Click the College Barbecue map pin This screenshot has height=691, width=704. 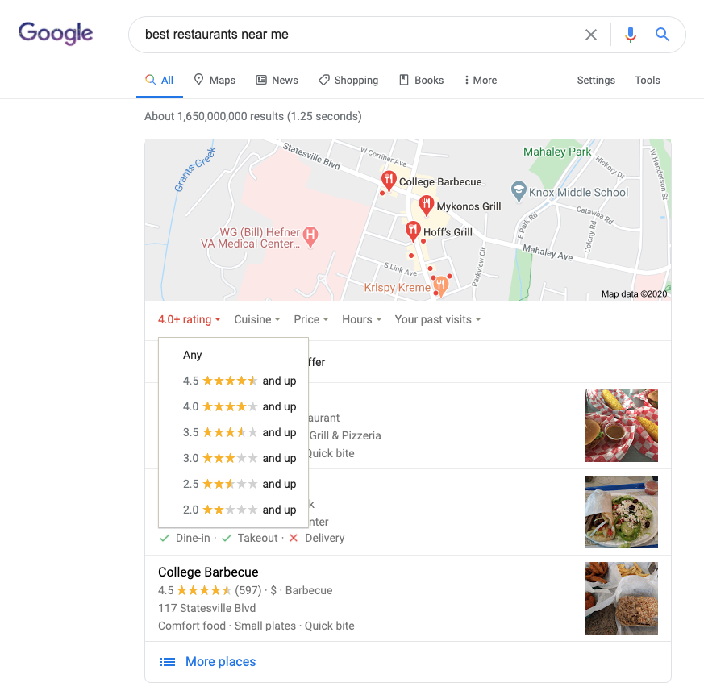[x=389, y=180]
